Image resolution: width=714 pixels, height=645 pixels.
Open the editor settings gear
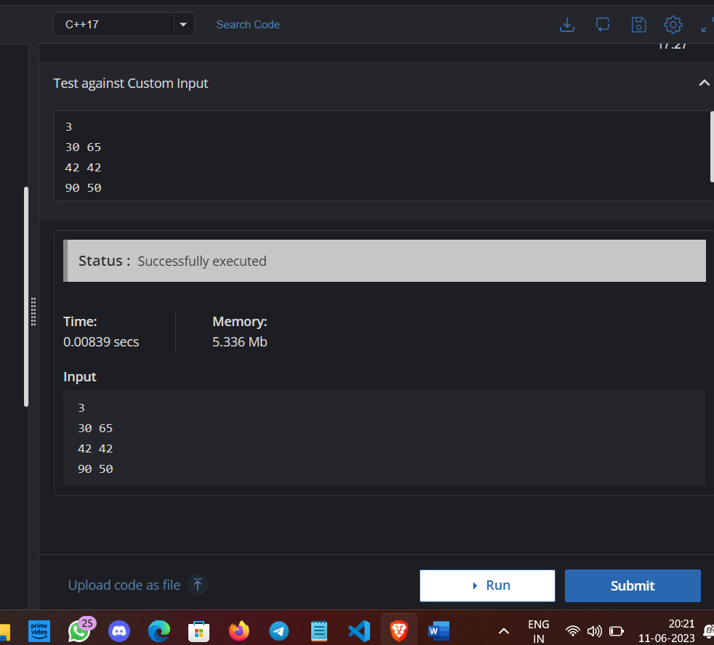673,24
